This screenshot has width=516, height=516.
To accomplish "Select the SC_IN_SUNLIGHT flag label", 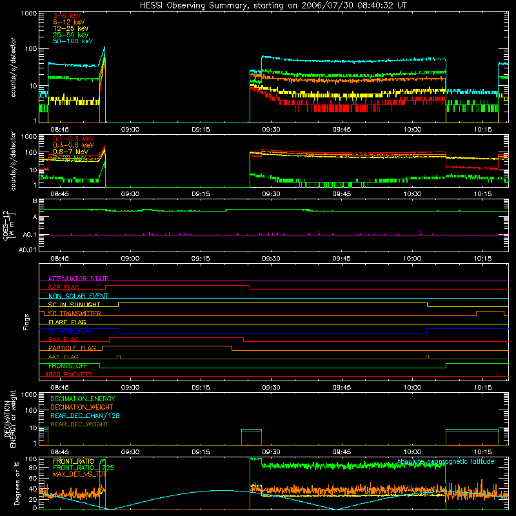I will pyautogui.click(x=74, y=304).
